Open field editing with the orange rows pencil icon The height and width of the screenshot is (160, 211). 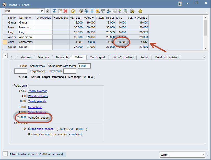98,11
